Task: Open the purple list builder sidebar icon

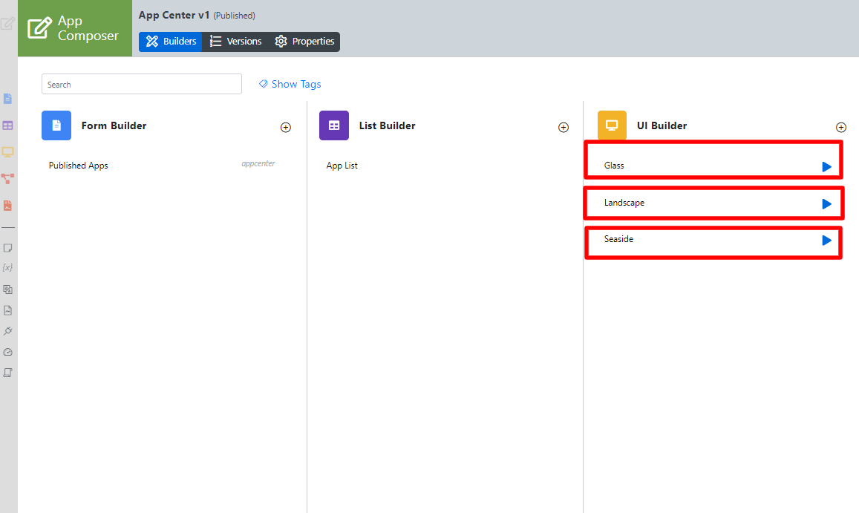Action: (8, 125)
